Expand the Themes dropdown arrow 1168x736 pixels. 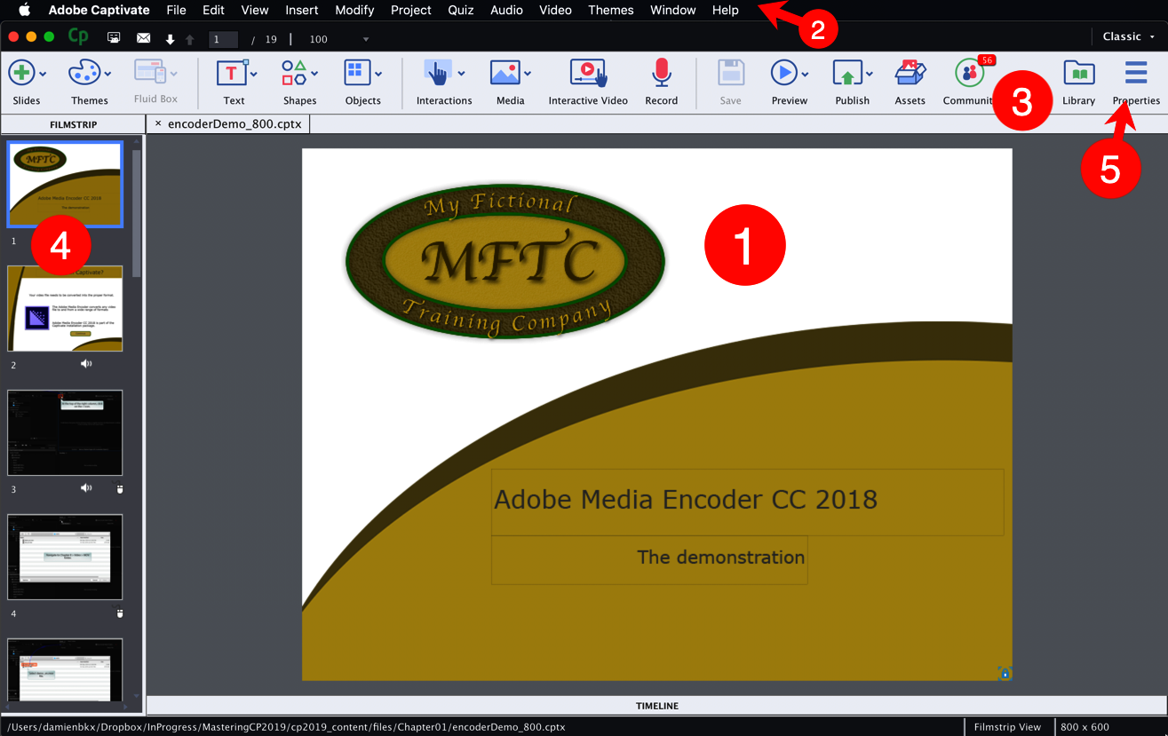coord(107,74)
